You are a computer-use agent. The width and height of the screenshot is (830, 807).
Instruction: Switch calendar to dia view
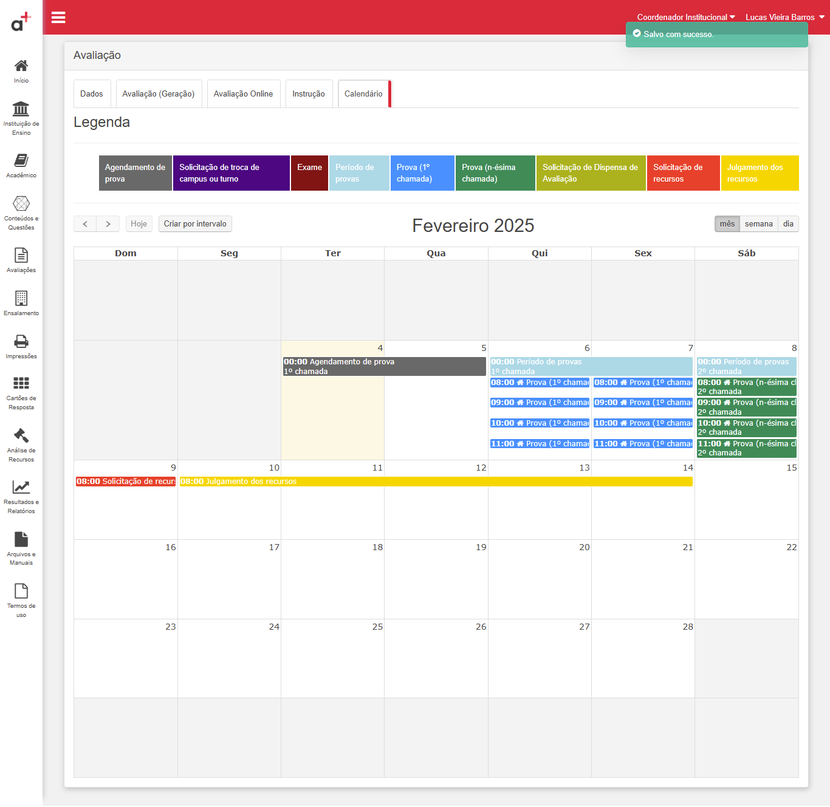(x=788, y=224)
